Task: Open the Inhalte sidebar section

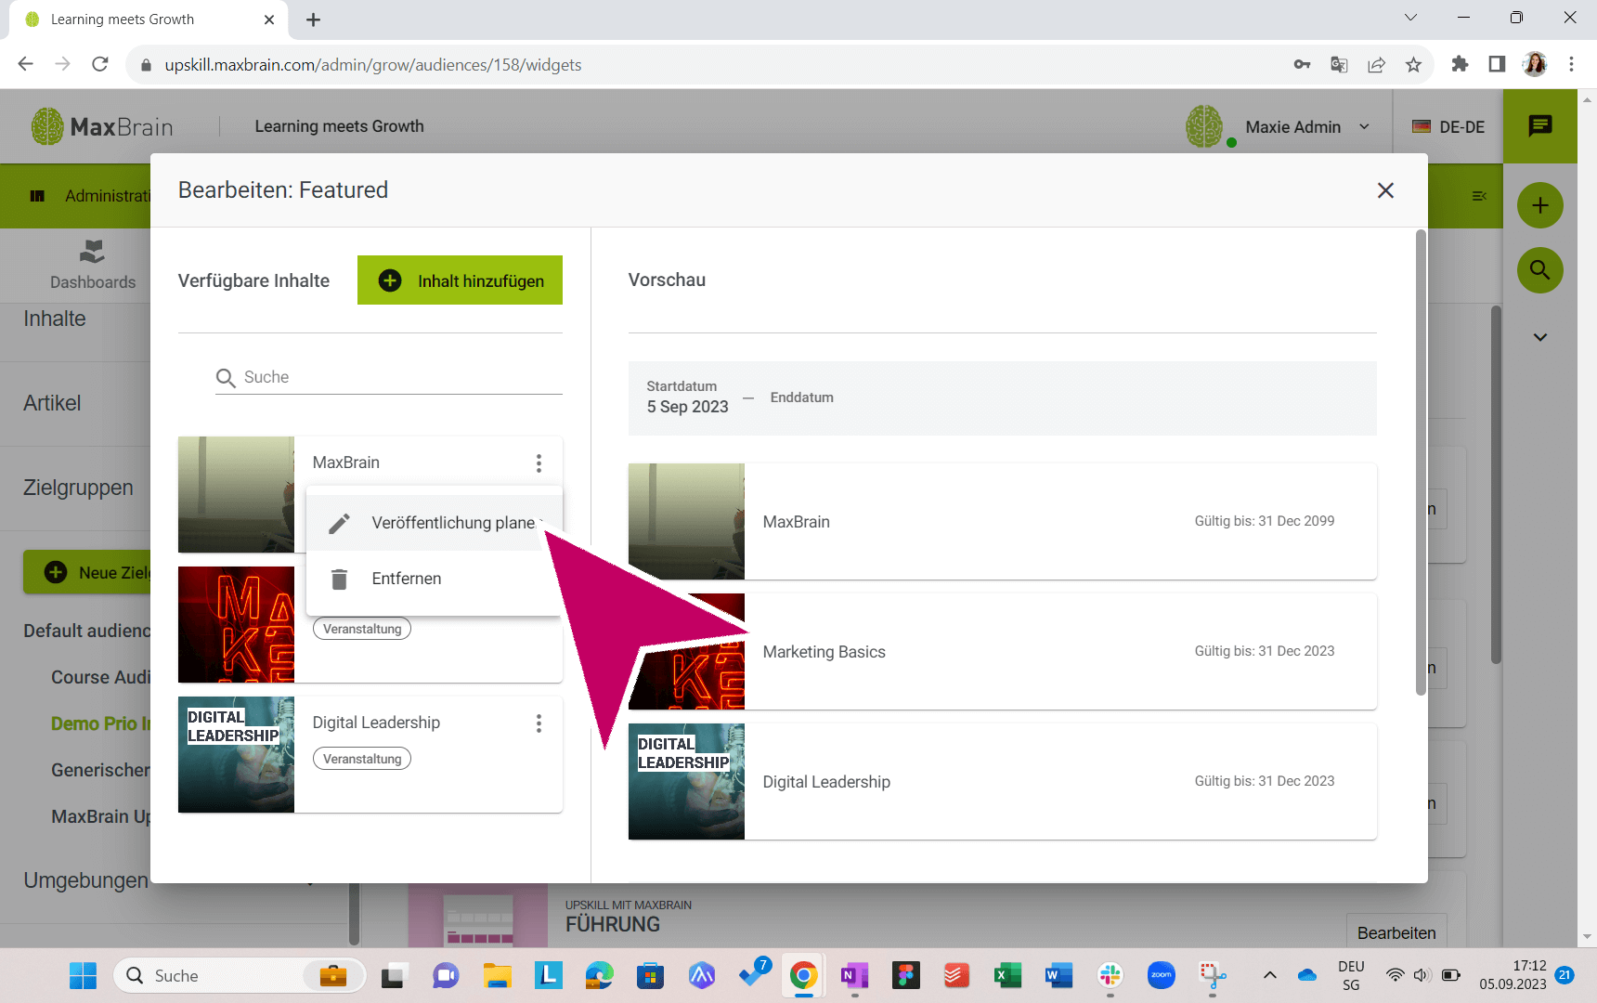Action: coord(55,319)
